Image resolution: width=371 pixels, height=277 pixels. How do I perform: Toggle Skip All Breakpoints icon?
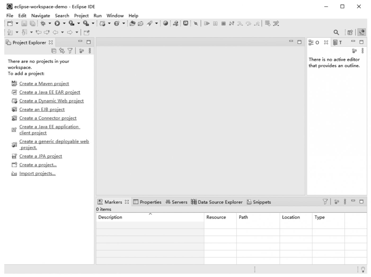pos(196,24)
